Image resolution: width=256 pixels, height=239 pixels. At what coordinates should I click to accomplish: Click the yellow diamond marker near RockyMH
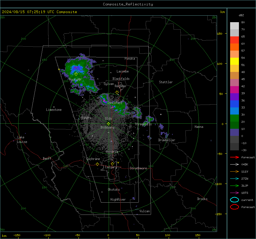pos(76,74)
